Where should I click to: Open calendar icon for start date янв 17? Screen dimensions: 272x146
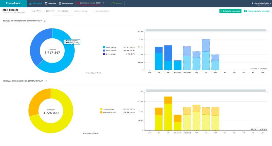(39, 11)
